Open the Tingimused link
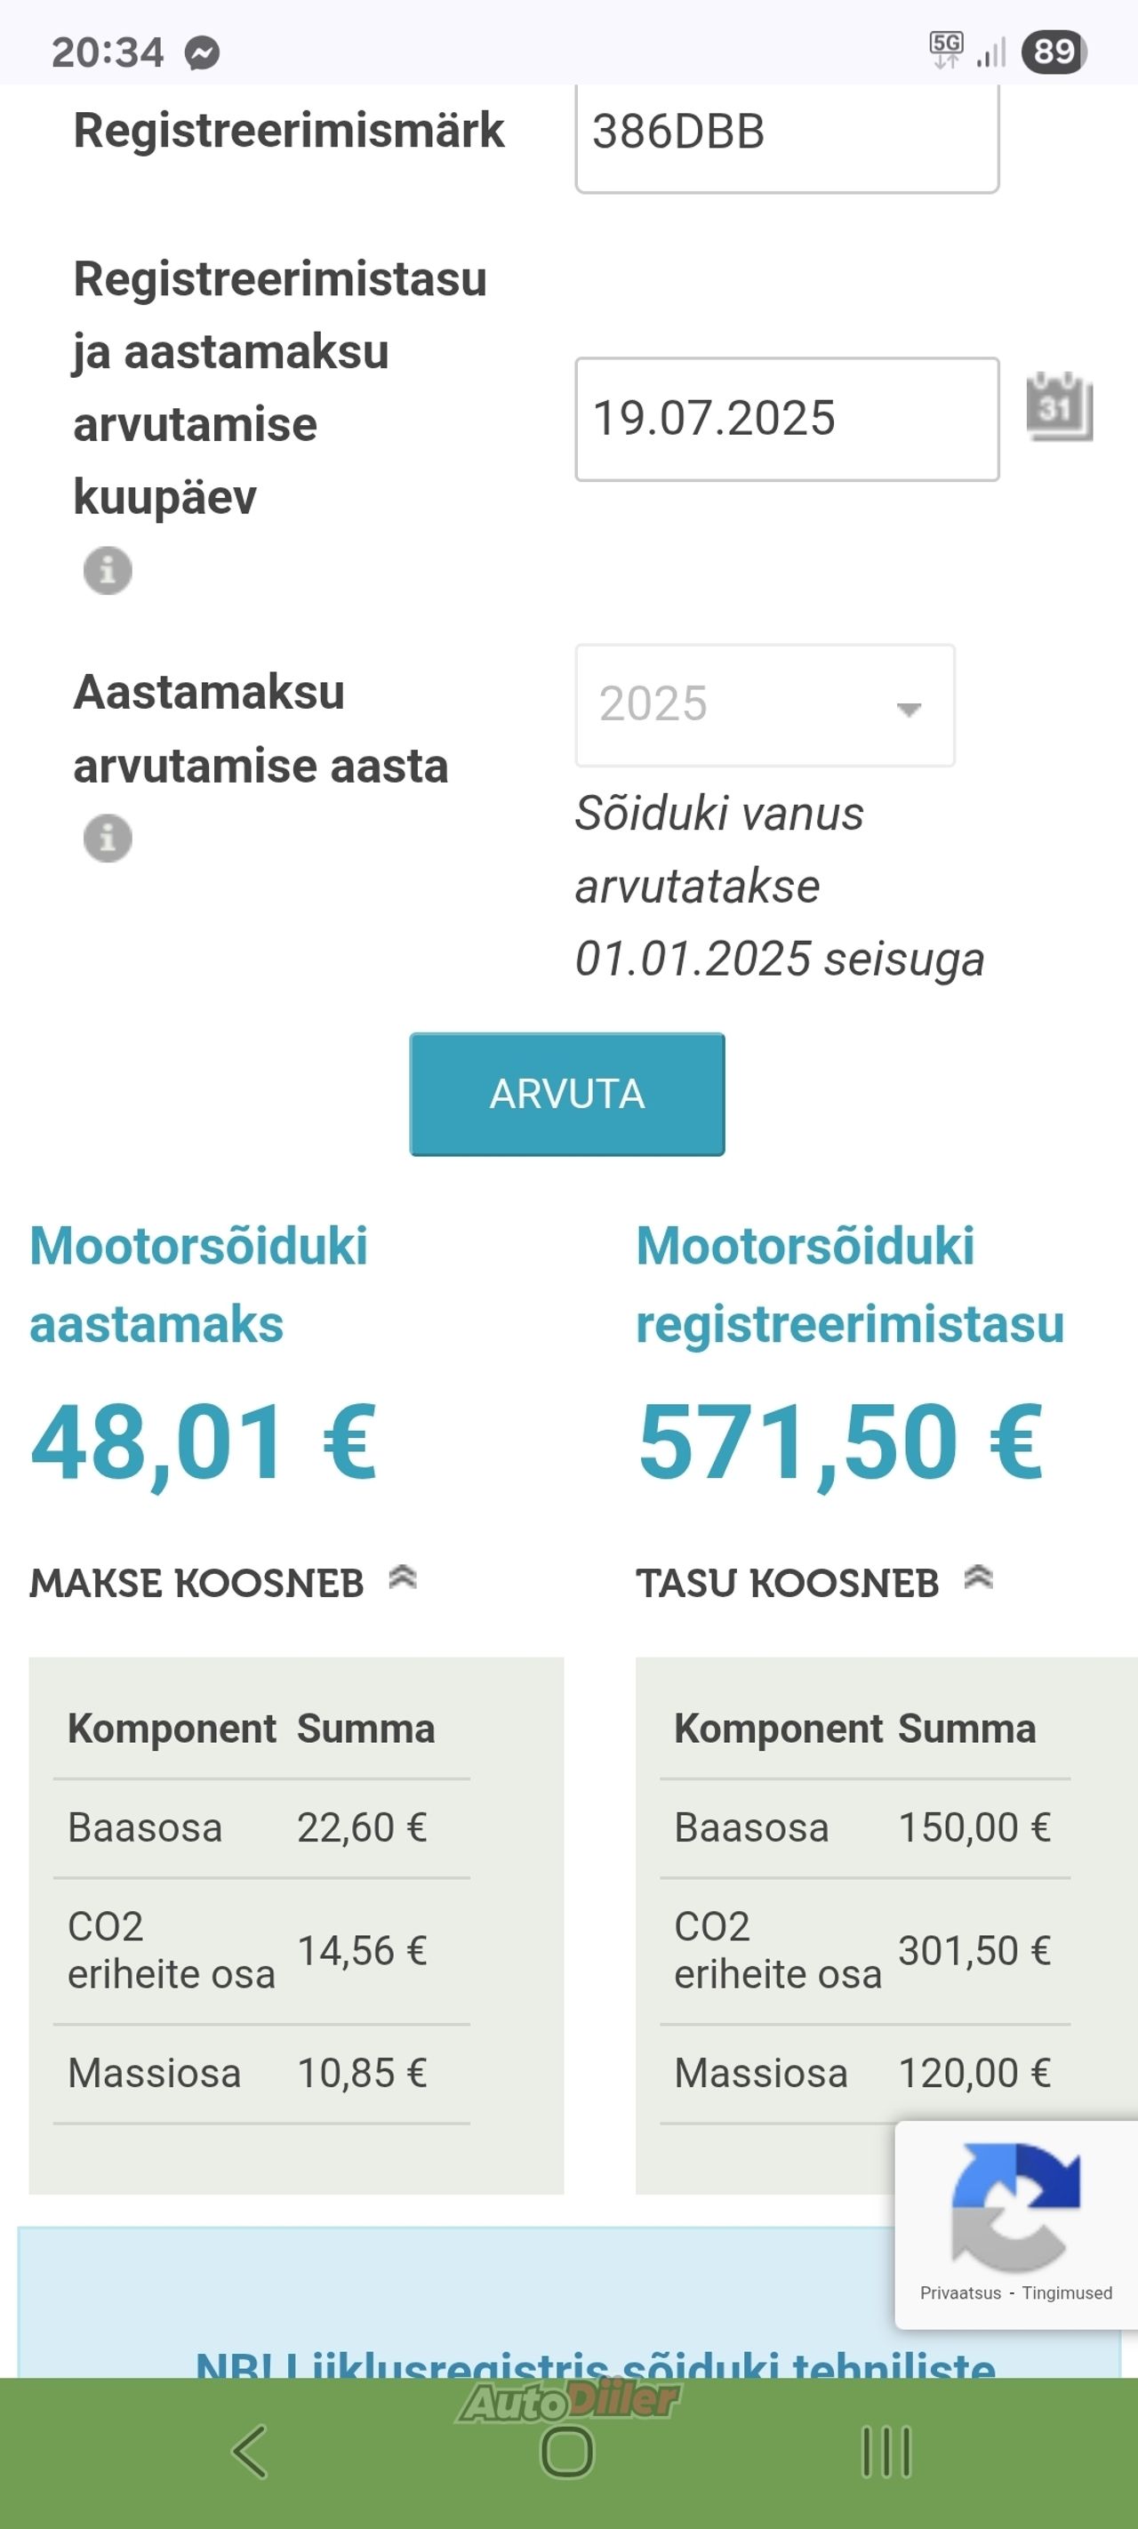1138x2529 pixels. coord(1067,2293)
